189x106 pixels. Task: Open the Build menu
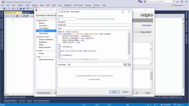pyautogui.click(x=27, y=5)
